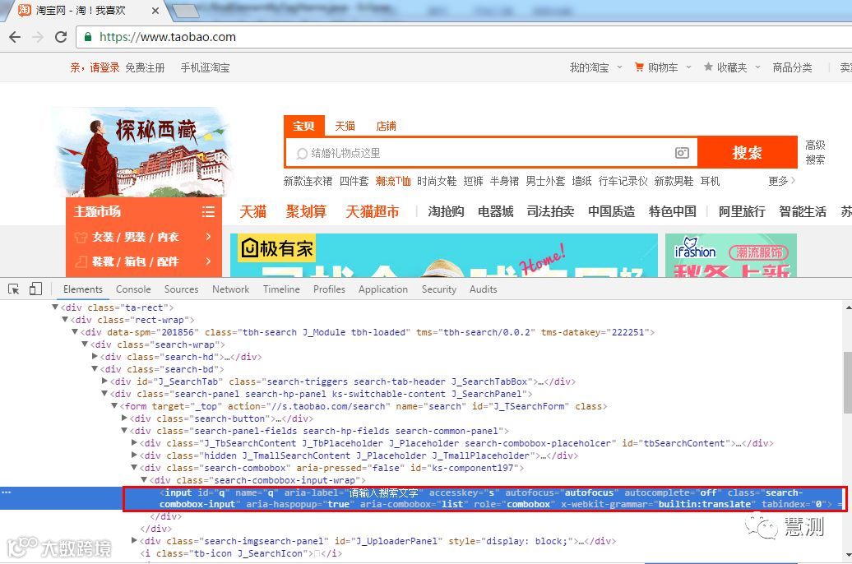
Task: Activate DevTools inspect element picker
Action: tap(14, 289)
